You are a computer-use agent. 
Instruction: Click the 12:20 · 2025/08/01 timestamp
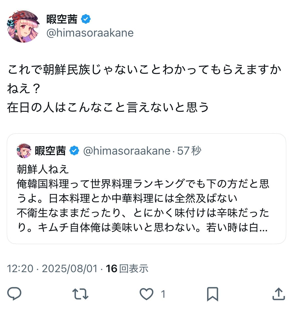(x=52, y=268)
